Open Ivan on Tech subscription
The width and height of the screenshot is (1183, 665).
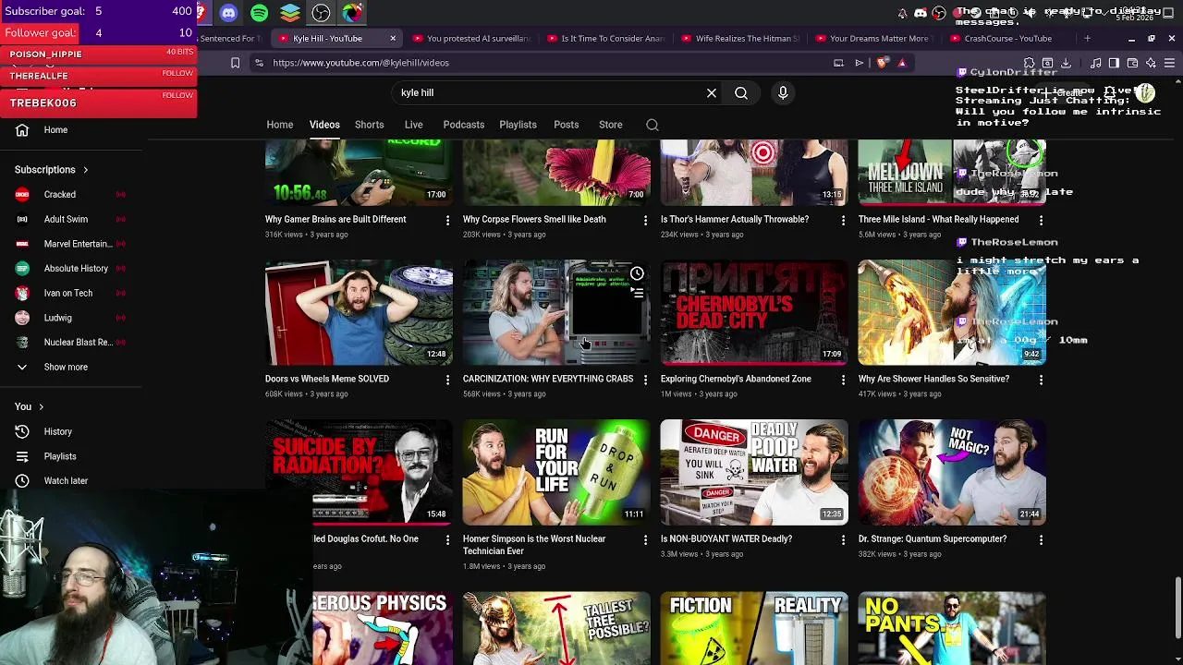(x=68, y=293)
